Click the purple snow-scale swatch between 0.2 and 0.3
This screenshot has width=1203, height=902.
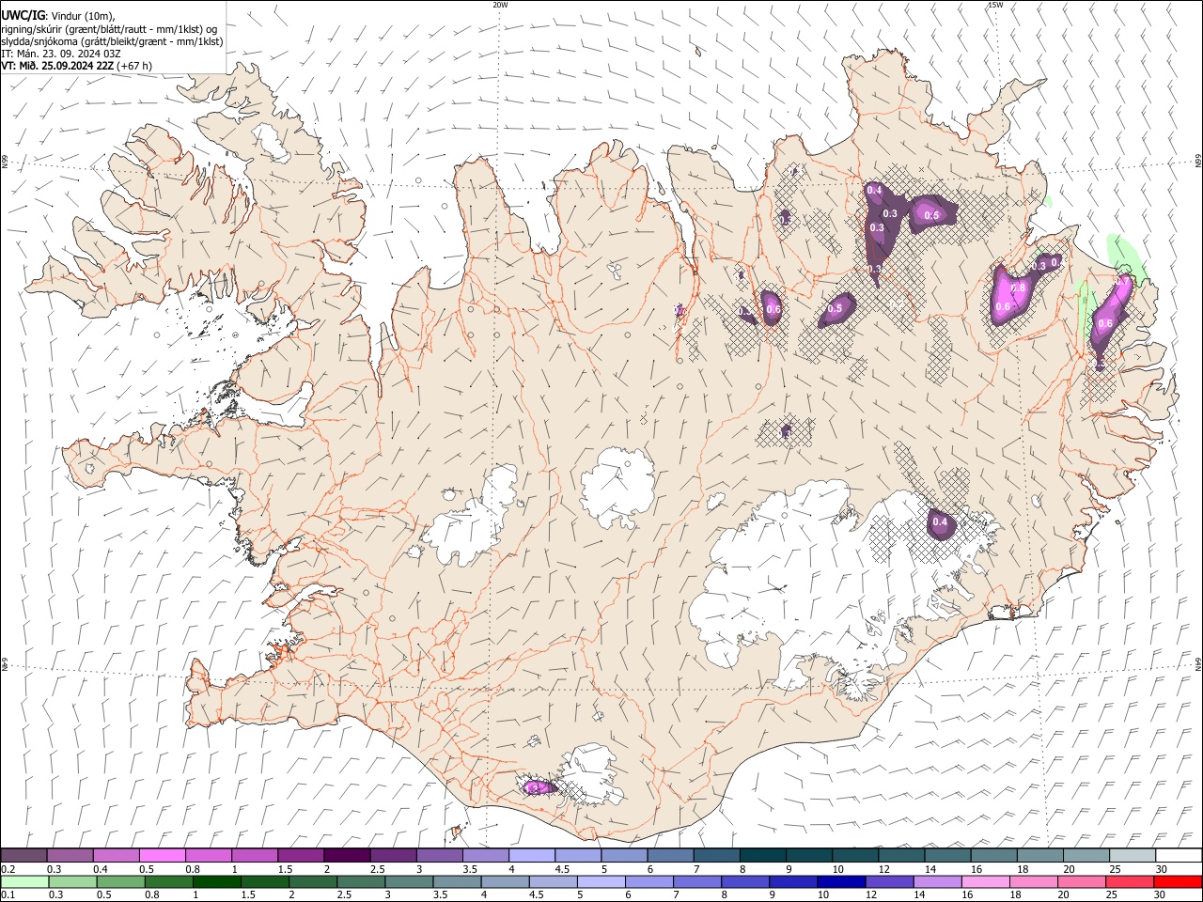[23, 856]
